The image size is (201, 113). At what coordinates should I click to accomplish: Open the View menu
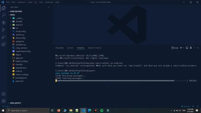point(30,2)
